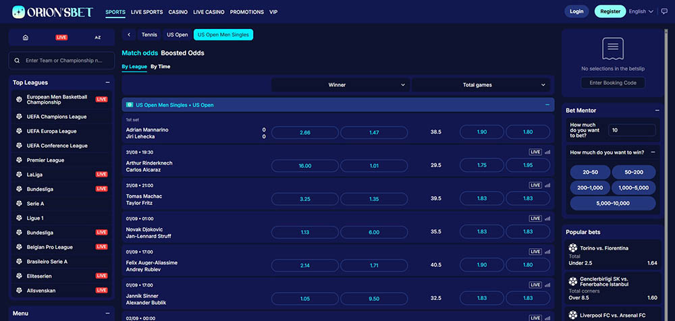Click the stats bars icon on Machac vs Fritz
Image resolution: width=675 pixels, height=321 pixels.
pyautogui.click(x=547, y=185)
